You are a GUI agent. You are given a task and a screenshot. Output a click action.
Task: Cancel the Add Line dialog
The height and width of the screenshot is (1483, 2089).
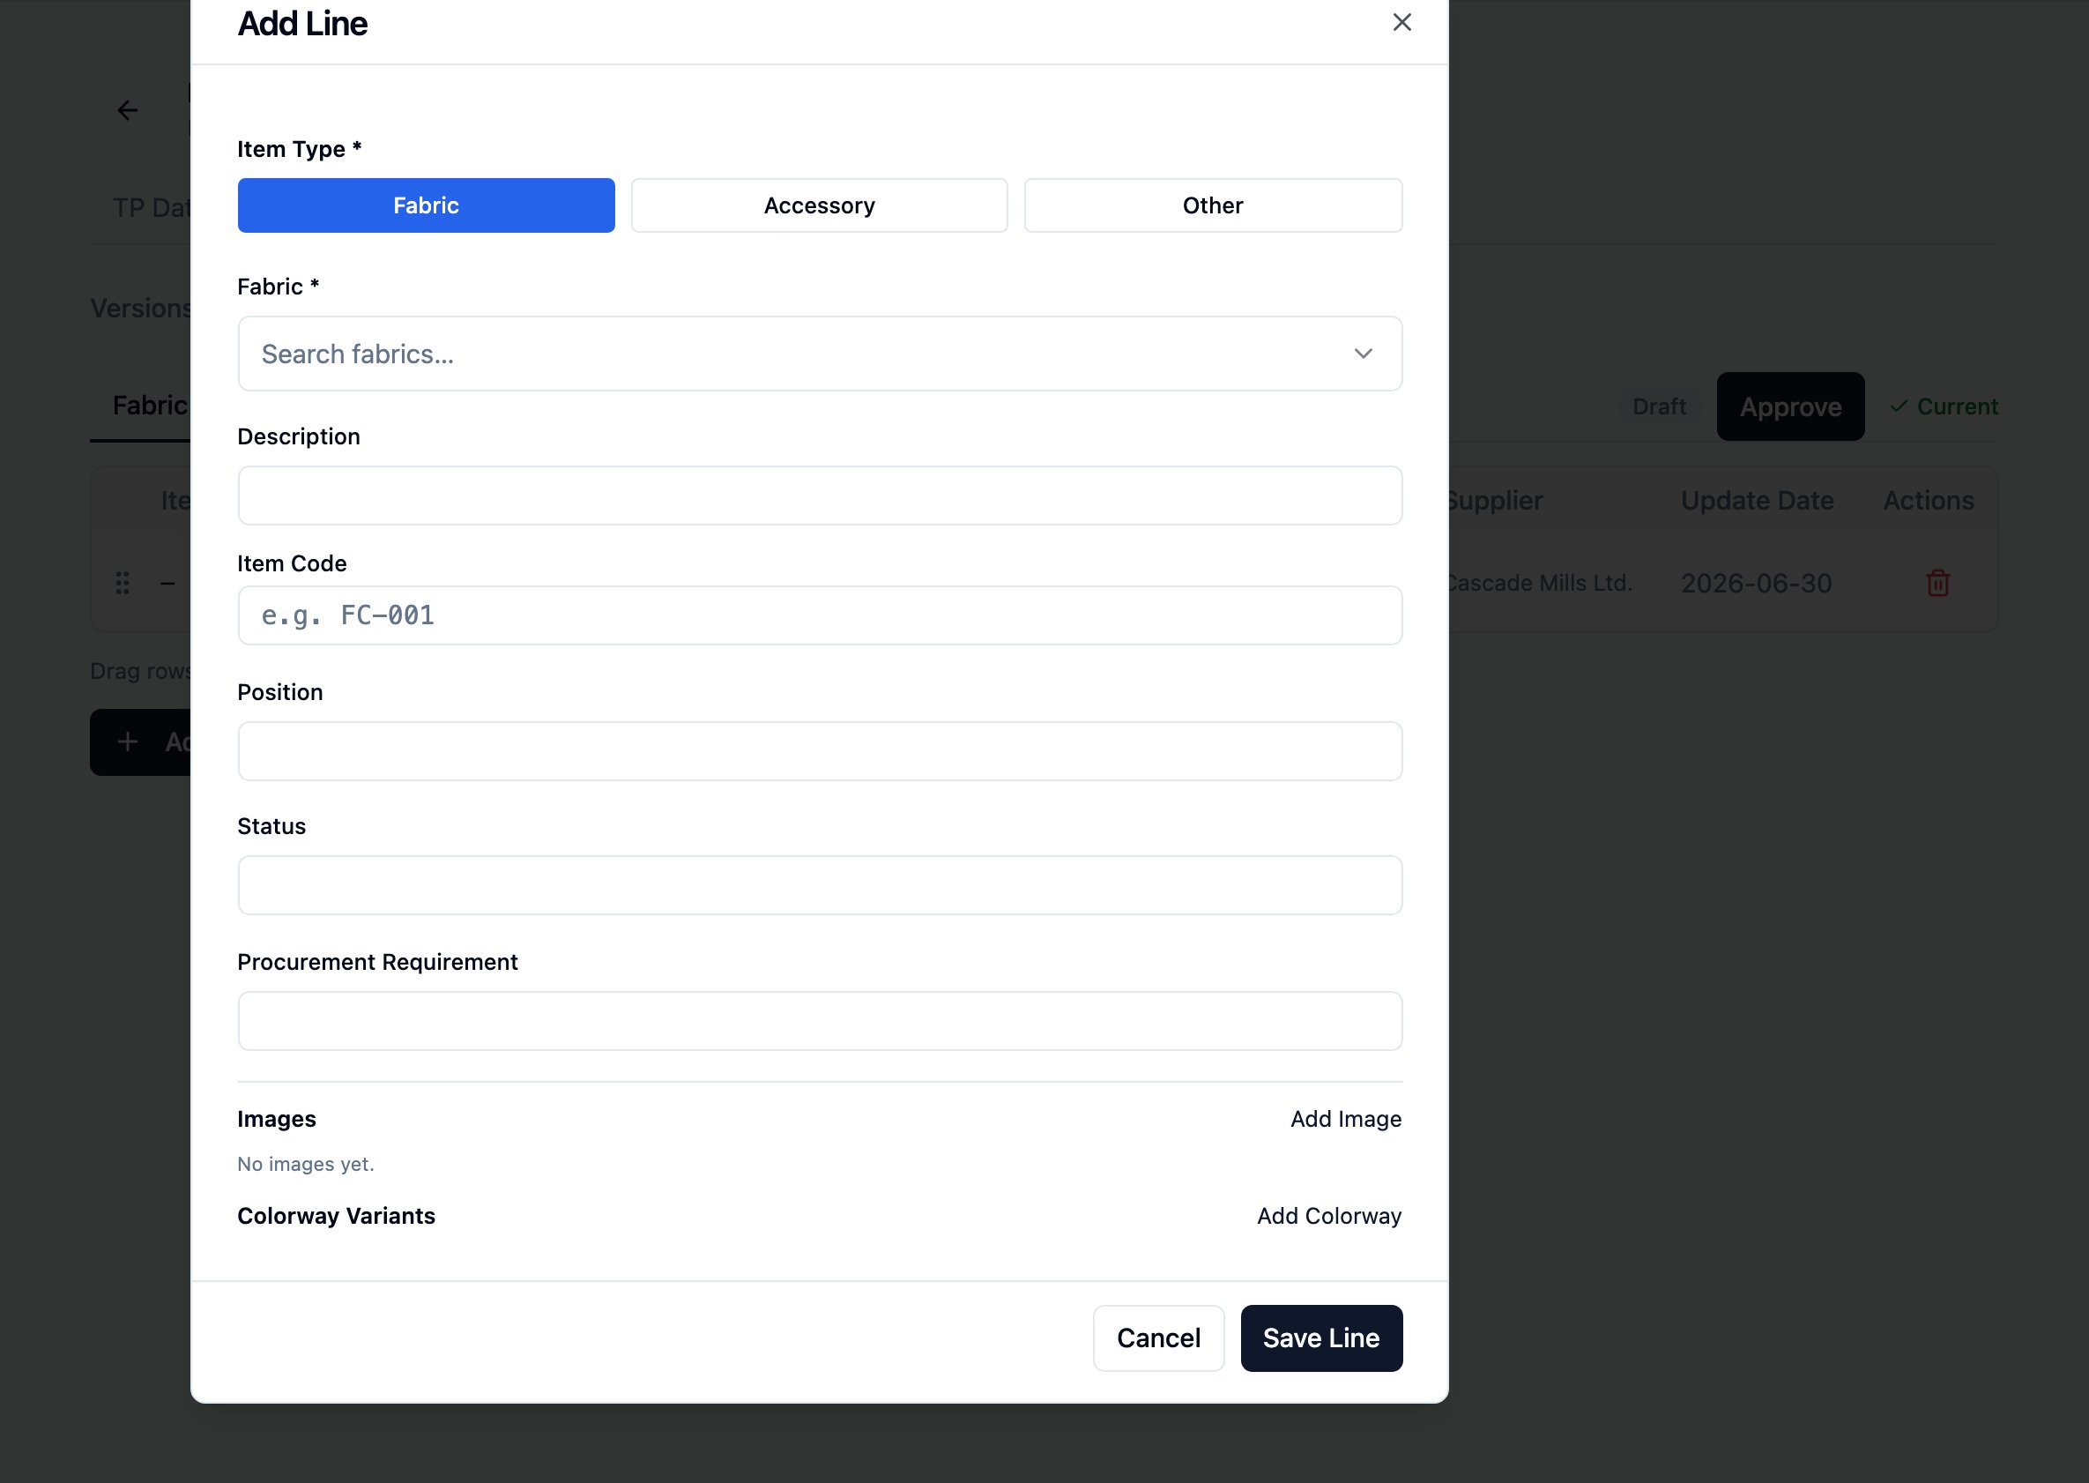pyautogui.click(x=1157, y=1338)
